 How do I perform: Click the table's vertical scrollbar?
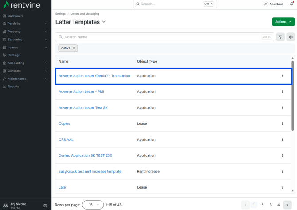293,95
